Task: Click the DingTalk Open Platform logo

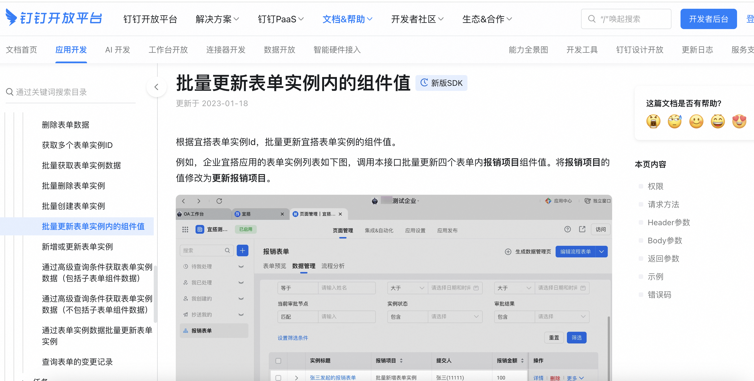Action: 54,17
